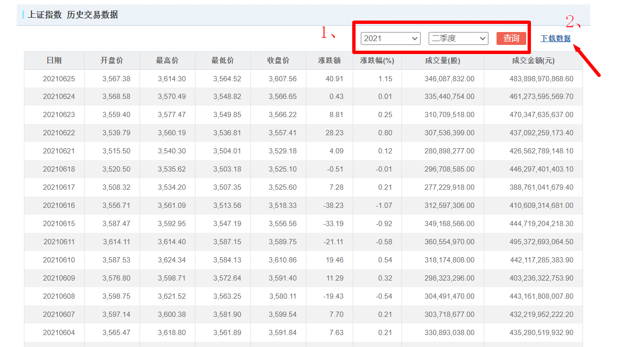638x347 pixels.
Task: Select the date cell 20210609
Action: (x=59, y=279)
